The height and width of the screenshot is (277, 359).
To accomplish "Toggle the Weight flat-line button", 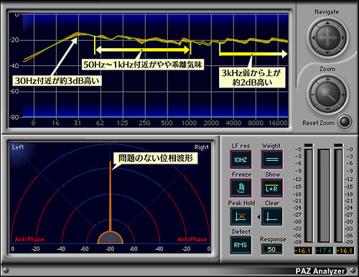I will pos(272,159).
